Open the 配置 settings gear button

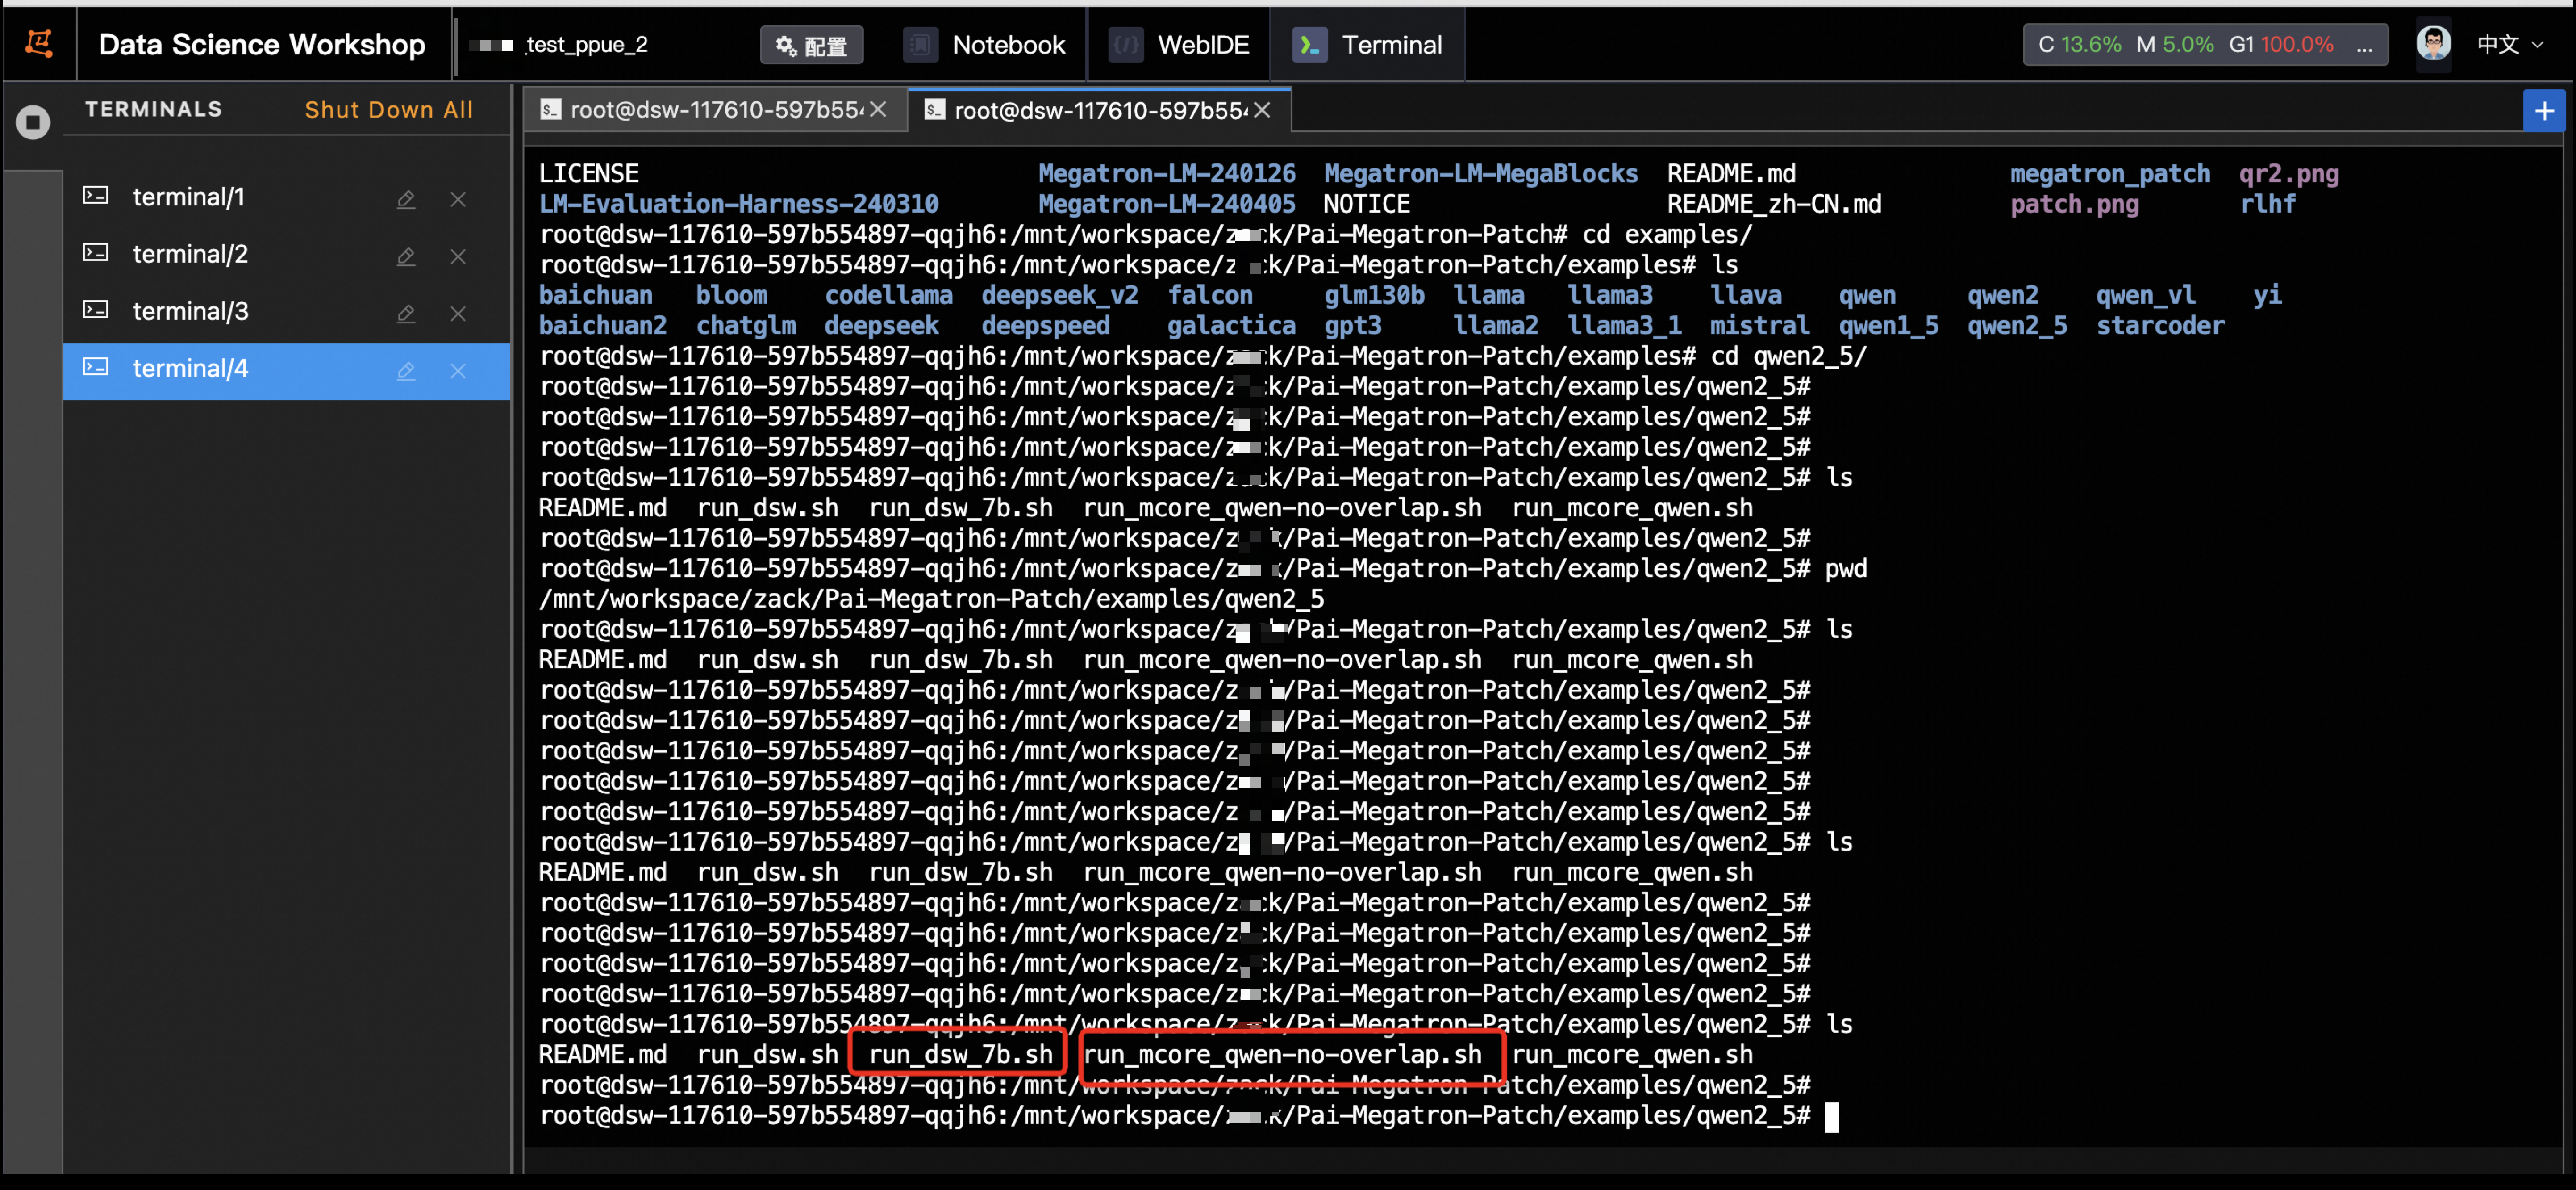(x=811, y=45)
